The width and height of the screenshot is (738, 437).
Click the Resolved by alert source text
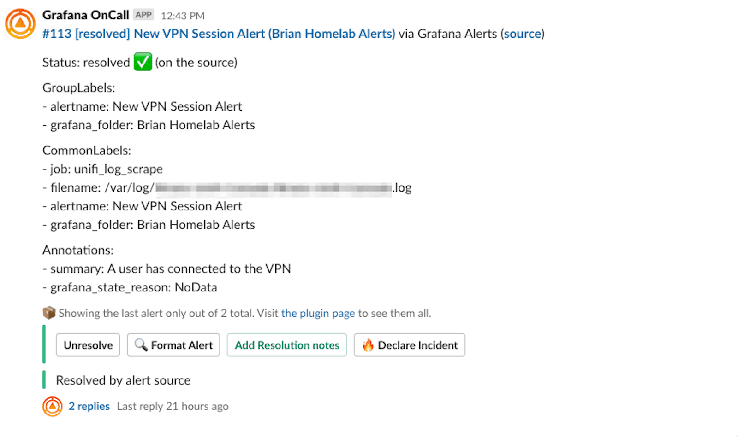(x=123, y=380)
